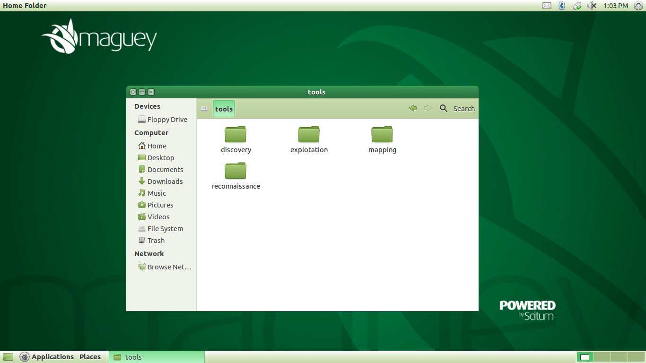Viewport: 646px width, 363px height.
Task: Switch to the third workspace
Action: click(x=619, y=357)
